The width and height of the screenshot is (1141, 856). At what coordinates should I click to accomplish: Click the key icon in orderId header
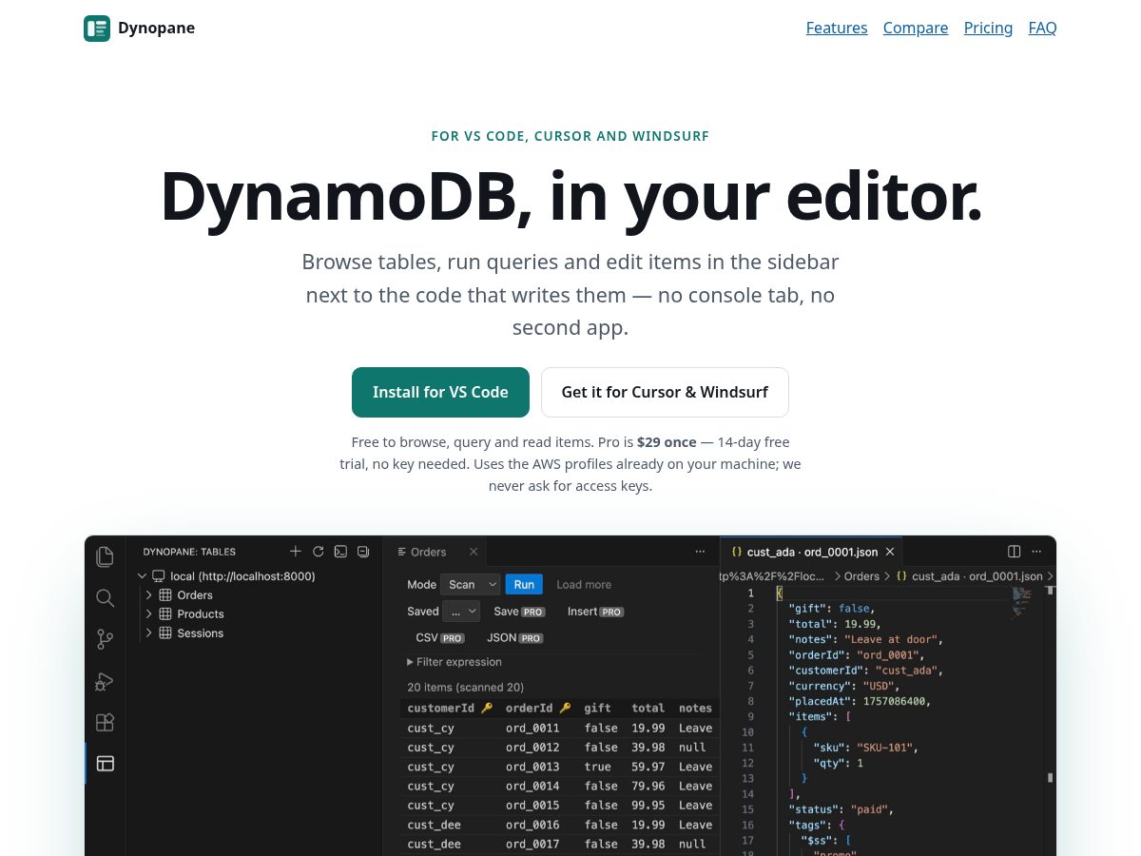tap(565, 709)
